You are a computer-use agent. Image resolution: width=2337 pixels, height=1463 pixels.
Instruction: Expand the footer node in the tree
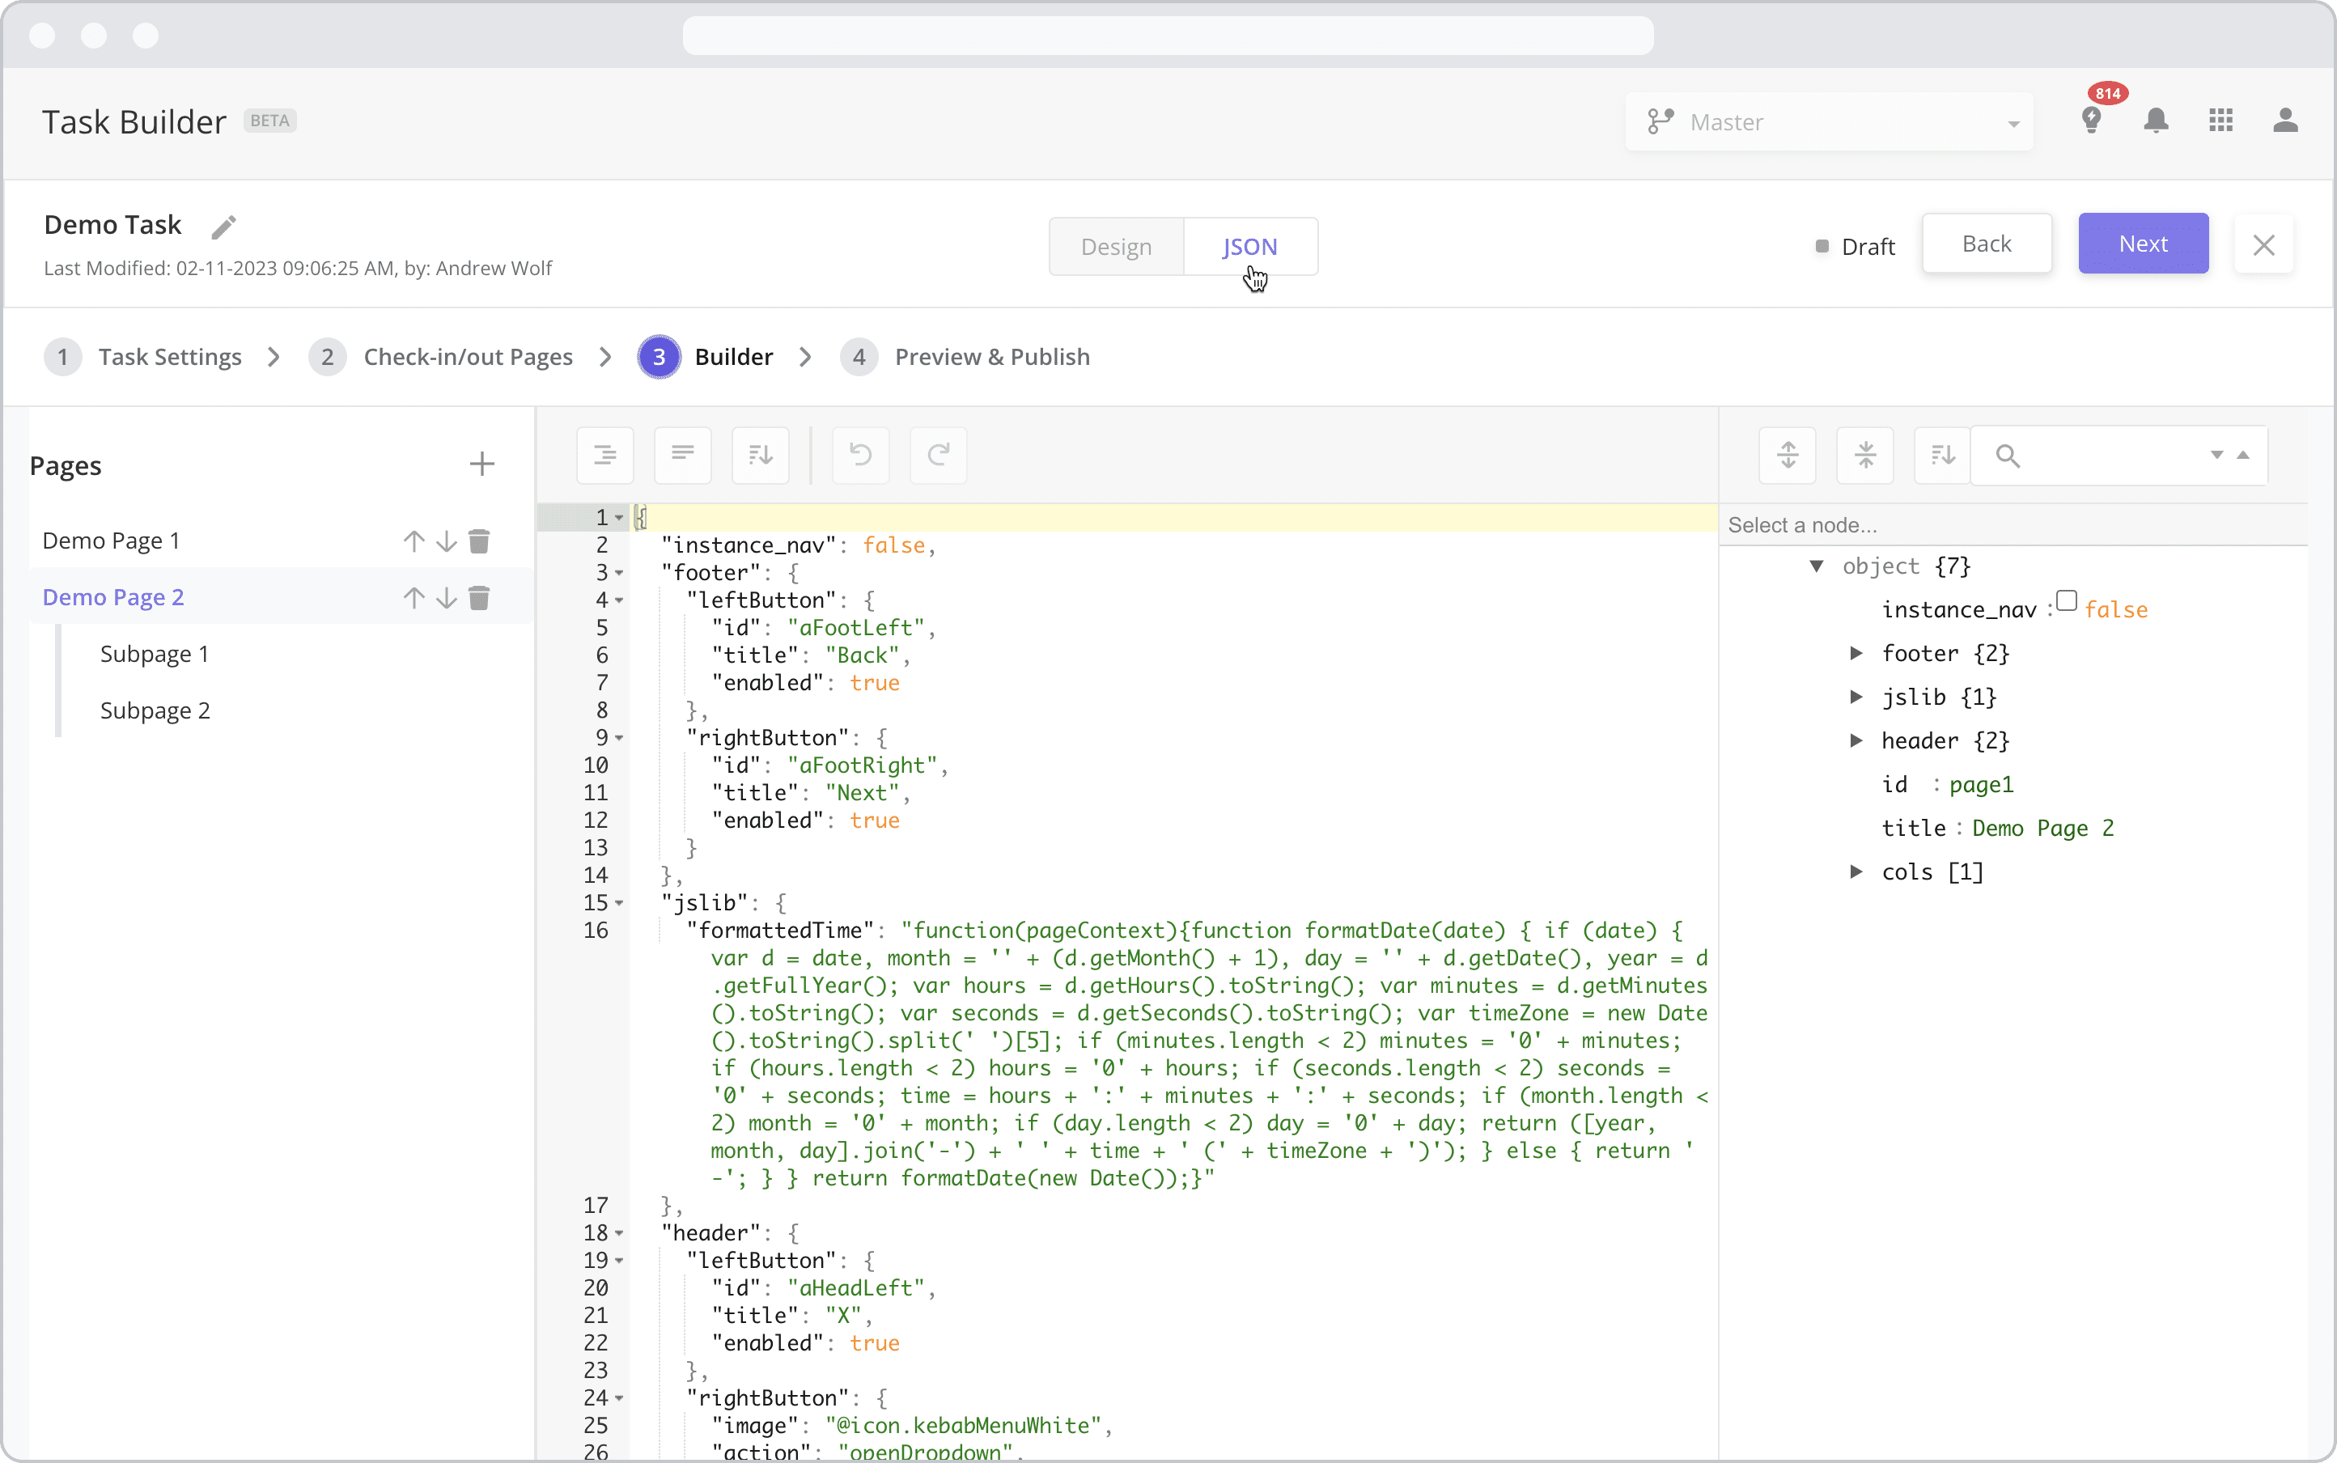[x=1856, y=653]
